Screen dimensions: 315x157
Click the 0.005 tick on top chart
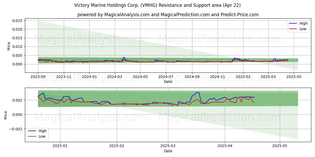tap(18, 55)
